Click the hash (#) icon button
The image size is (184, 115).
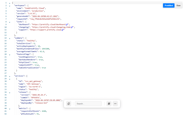click(x=109, y=104)
